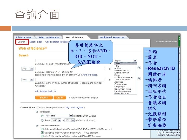Click magnifier icon beside author row
Viewport: 187px width, 140px height.
click(139, 68)
